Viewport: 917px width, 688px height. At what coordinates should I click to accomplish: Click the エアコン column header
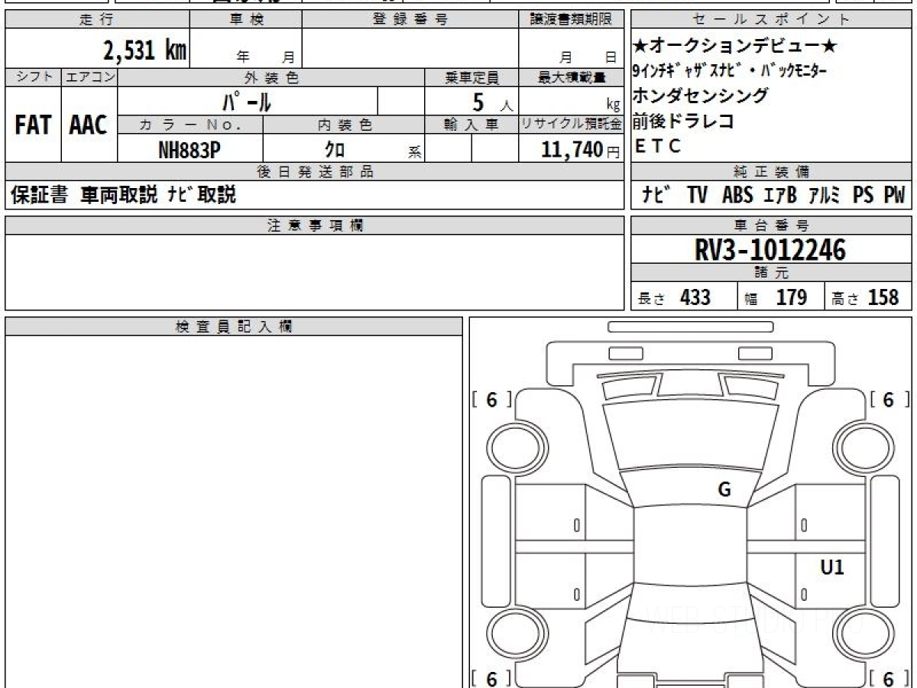click(89, 77)
